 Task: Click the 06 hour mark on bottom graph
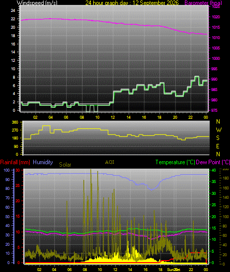pos(69,270)
